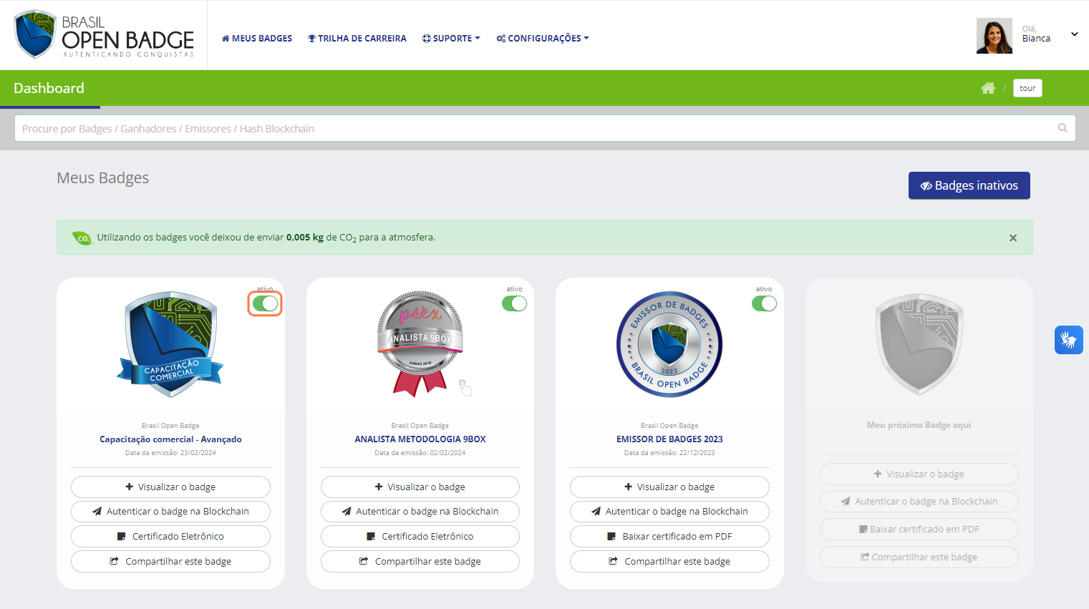1089x609 pixels.
Task: Click Bianca's profile photo
Action: [x=994, y=36]
